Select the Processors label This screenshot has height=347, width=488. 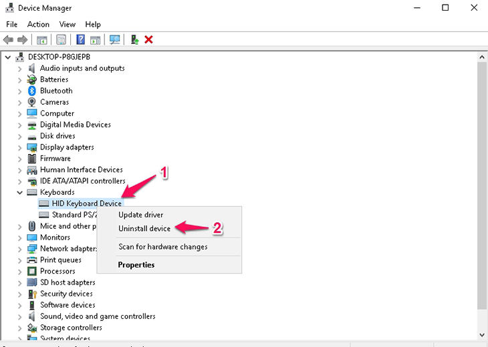pyautogui.click(x=57, y=271)
